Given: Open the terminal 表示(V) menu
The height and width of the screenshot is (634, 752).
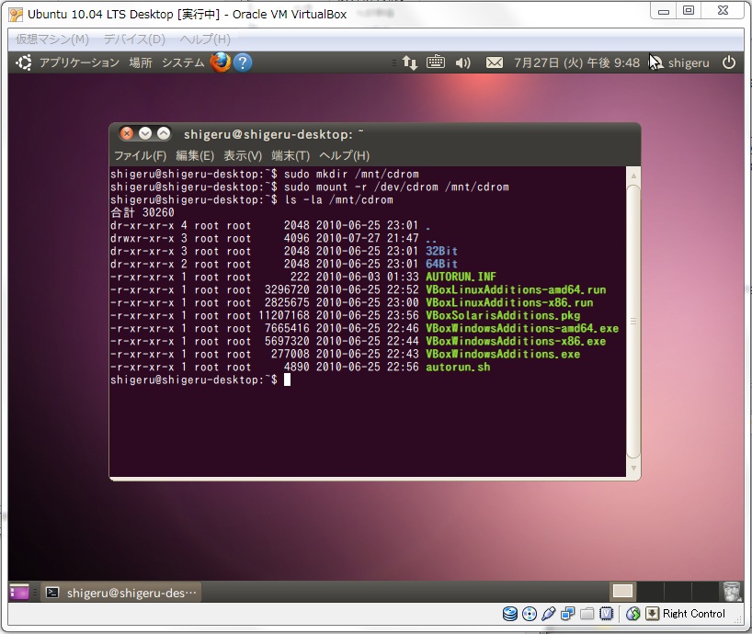Looking at the screenshot, I should click(243, 156).
